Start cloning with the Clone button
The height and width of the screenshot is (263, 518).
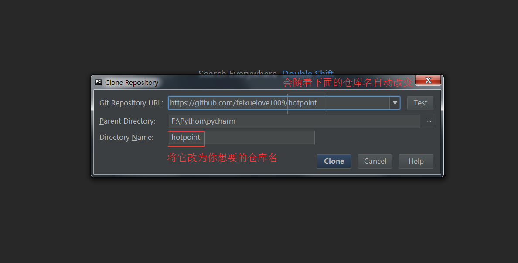(x=334, y=161)
